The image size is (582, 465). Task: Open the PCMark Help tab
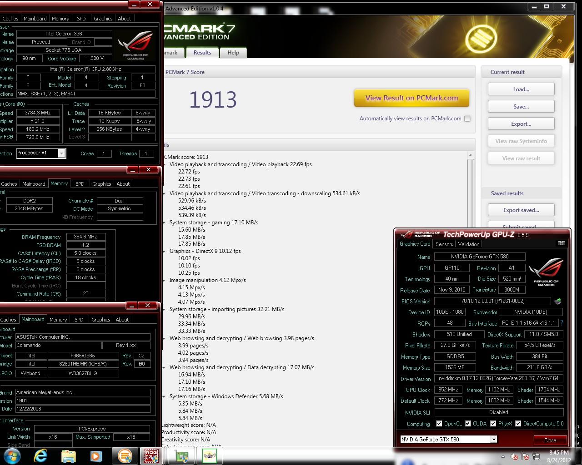pos(233,53)
